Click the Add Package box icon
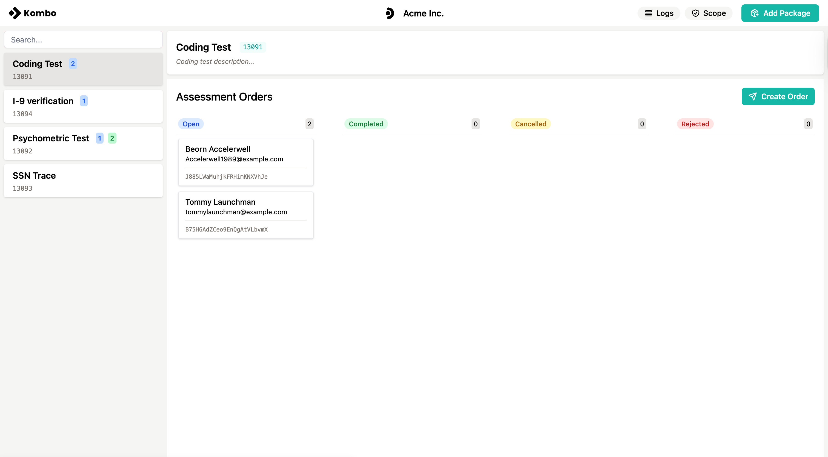 pyautogui.click(x=754, y=13)
